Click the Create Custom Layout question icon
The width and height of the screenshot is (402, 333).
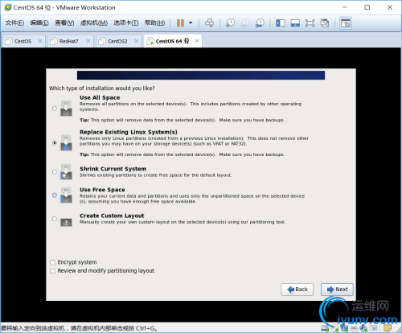click(66, 222)
